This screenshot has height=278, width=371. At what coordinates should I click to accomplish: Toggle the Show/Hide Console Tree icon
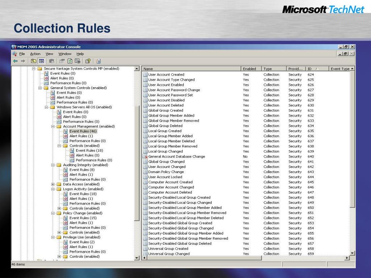coord(41,61)
